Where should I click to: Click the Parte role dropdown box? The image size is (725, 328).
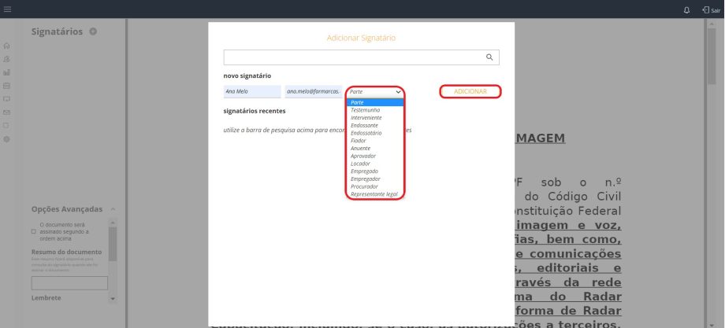click(x=375, y=92)
